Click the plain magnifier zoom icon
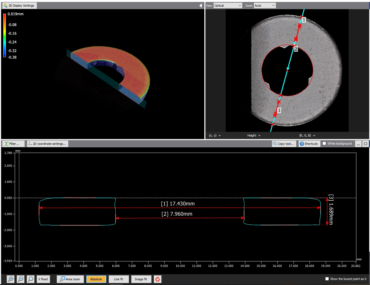This screenshot has width=370, height=285. pyautogui.click(x=31, y=279)
